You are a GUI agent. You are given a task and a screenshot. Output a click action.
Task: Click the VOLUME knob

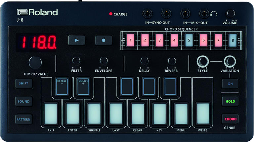(x=231, y=14)
